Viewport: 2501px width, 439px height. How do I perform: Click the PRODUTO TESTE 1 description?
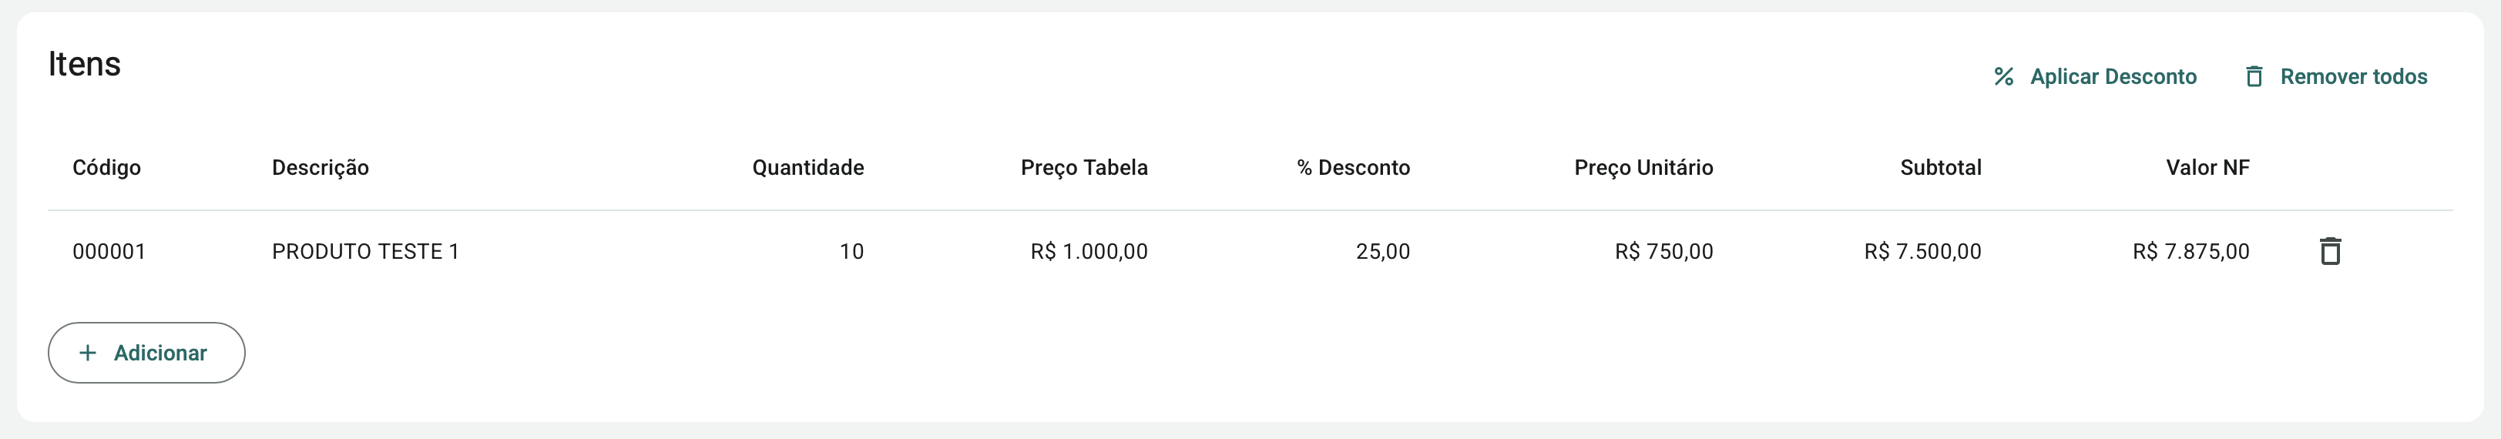[365, 252]
